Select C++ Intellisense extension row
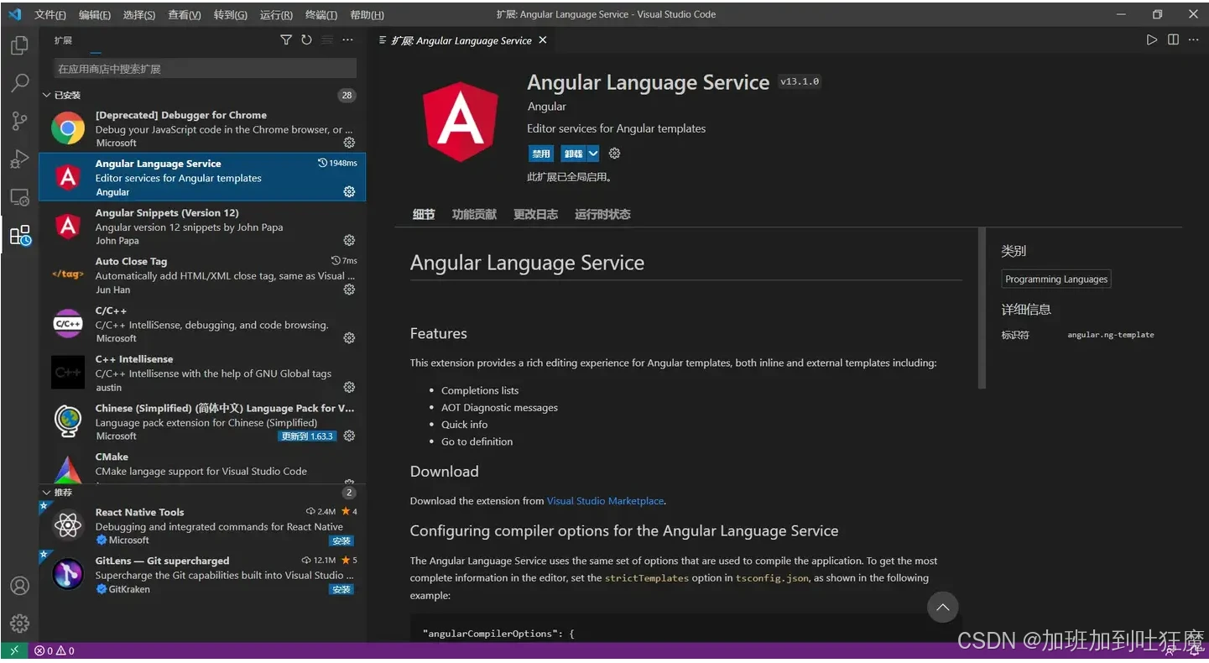This screenshot has width=1209, height=663. pos(202,373)
